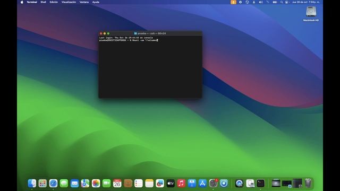Zoom the Terminal window with the green button
This screenshot has width=340, height=191.
108,33
